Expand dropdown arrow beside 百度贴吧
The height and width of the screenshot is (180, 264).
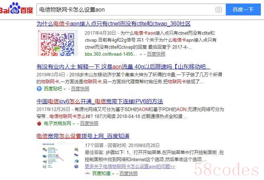point(65,89)
